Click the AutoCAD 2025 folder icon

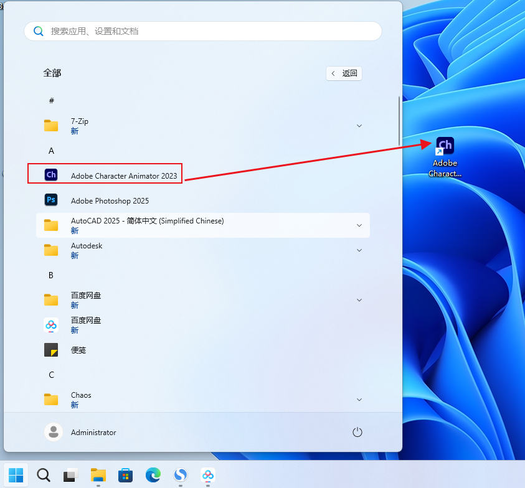click(51, 225)
